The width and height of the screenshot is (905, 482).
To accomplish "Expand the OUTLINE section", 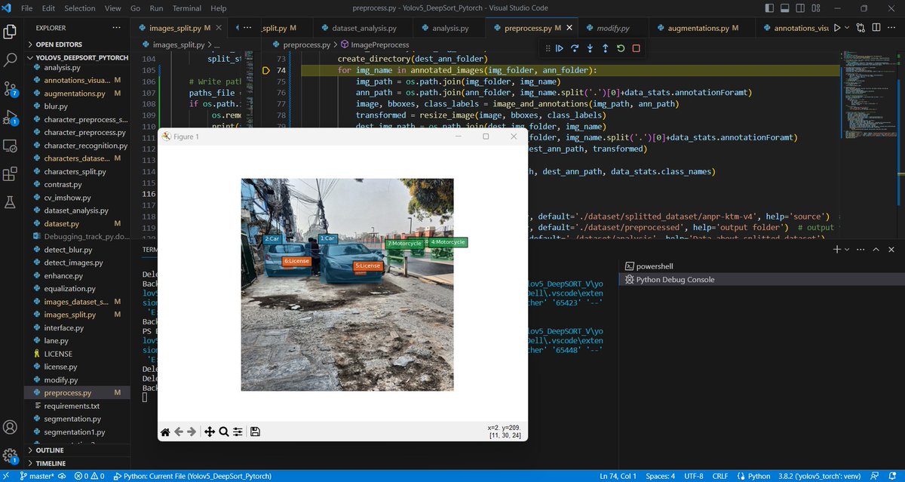I will 48,450.
